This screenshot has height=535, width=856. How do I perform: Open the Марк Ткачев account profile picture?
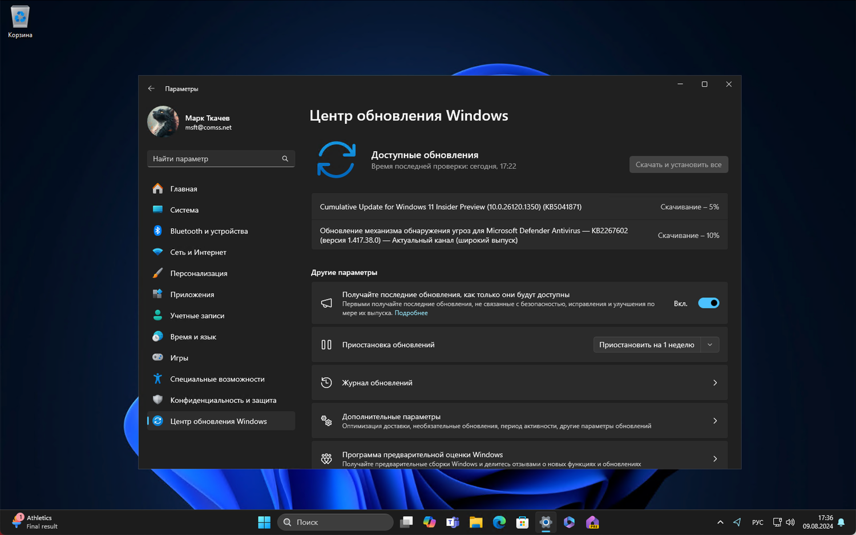click(163, 121)
